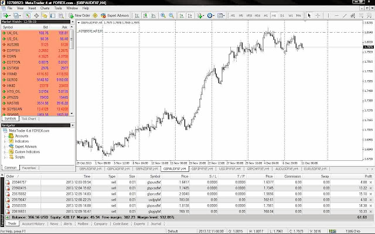Open MetaEditor with the yellow diamond icon
375x234 pixels.
pyautogui.click(x=95, y=16)
